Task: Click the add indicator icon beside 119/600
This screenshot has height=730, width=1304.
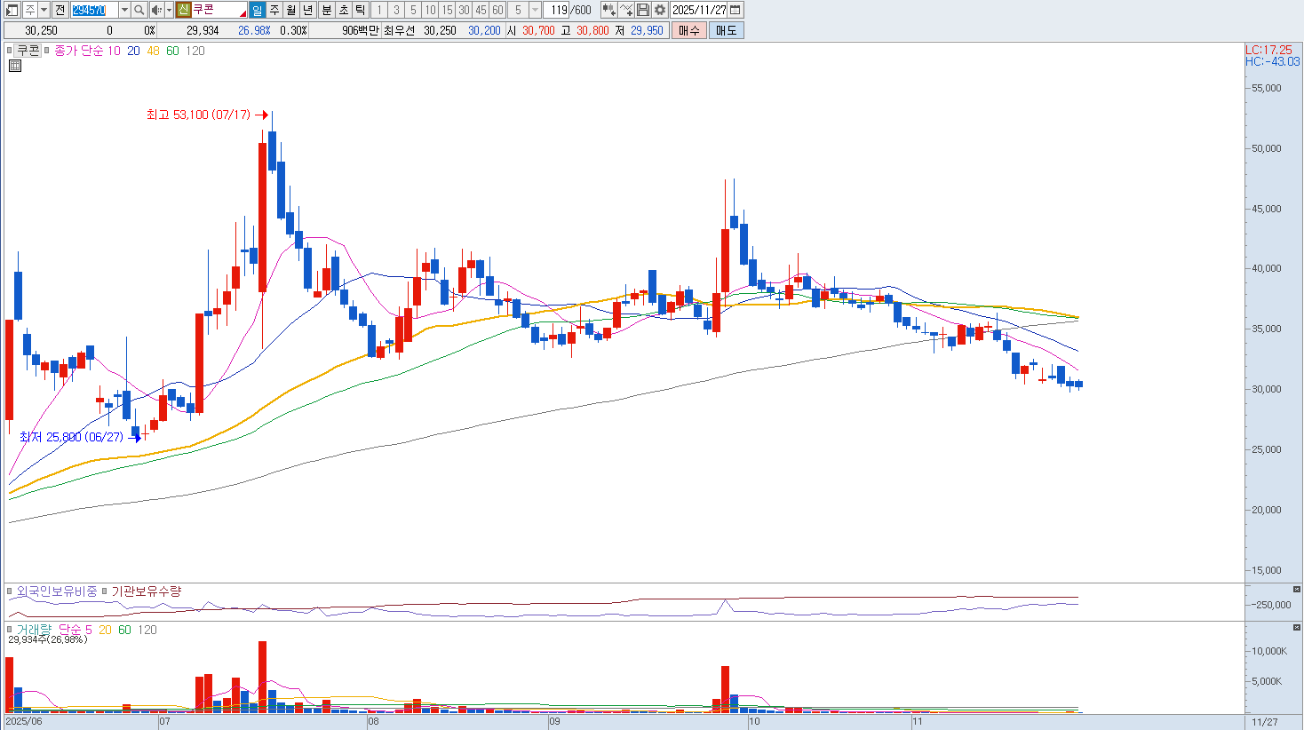Action: coord(608,10)
